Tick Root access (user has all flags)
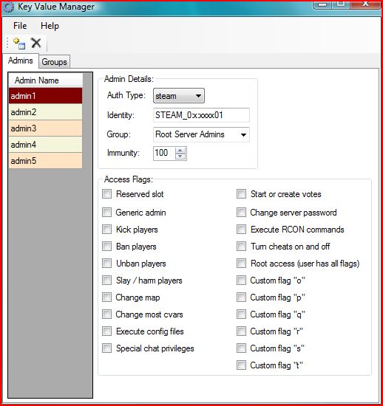This screenshot has height=406, width=383. pyautogui.click(x=241, y=264)
